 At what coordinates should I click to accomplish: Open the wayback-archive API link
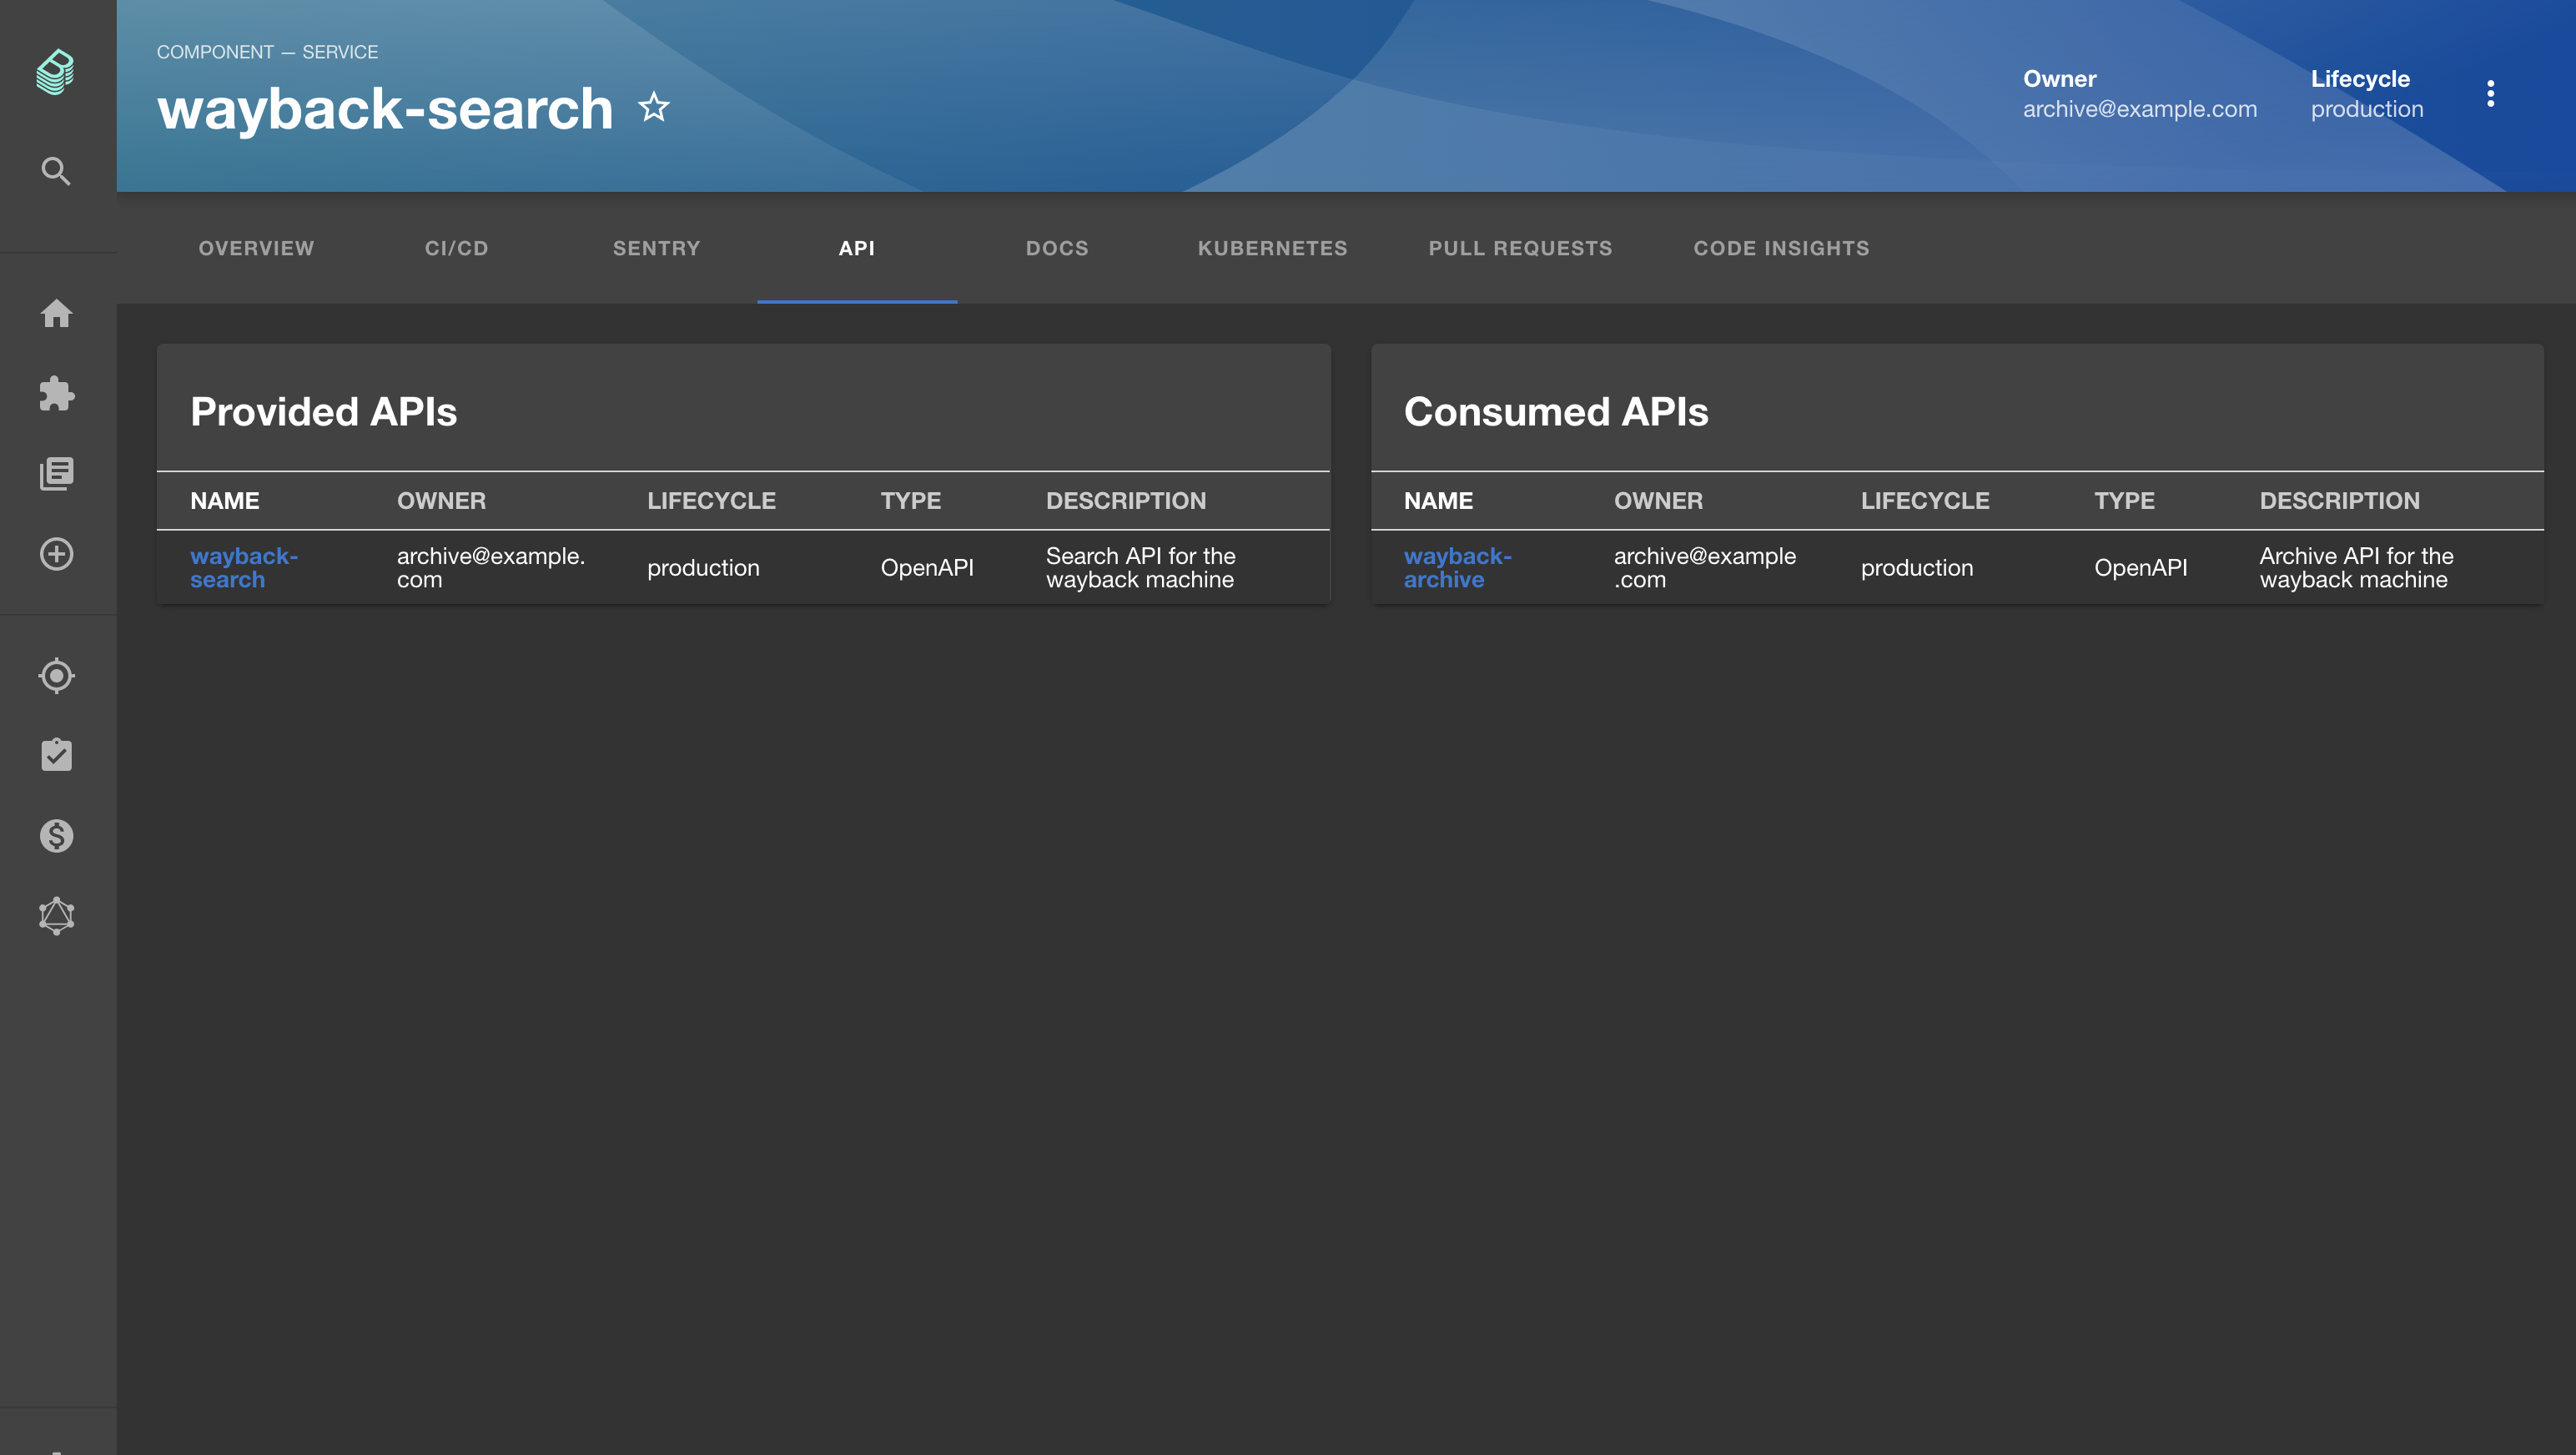(1456, 567)
